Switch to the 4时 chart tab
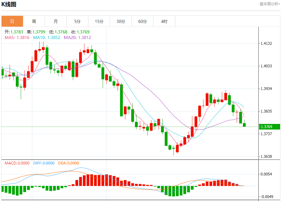Image resolution: width=282 pixels, height=201 pixels. [x=164, y=21]
